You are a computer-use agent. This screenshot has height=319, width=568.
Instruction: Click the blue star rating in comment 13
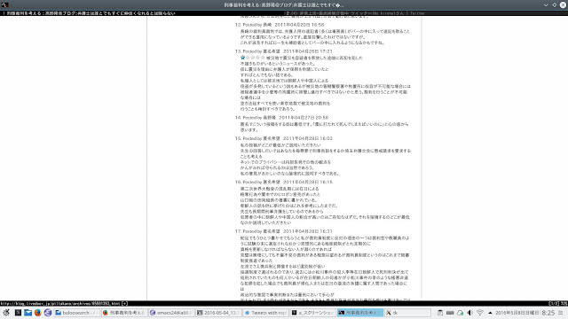(x=242, y=58)
